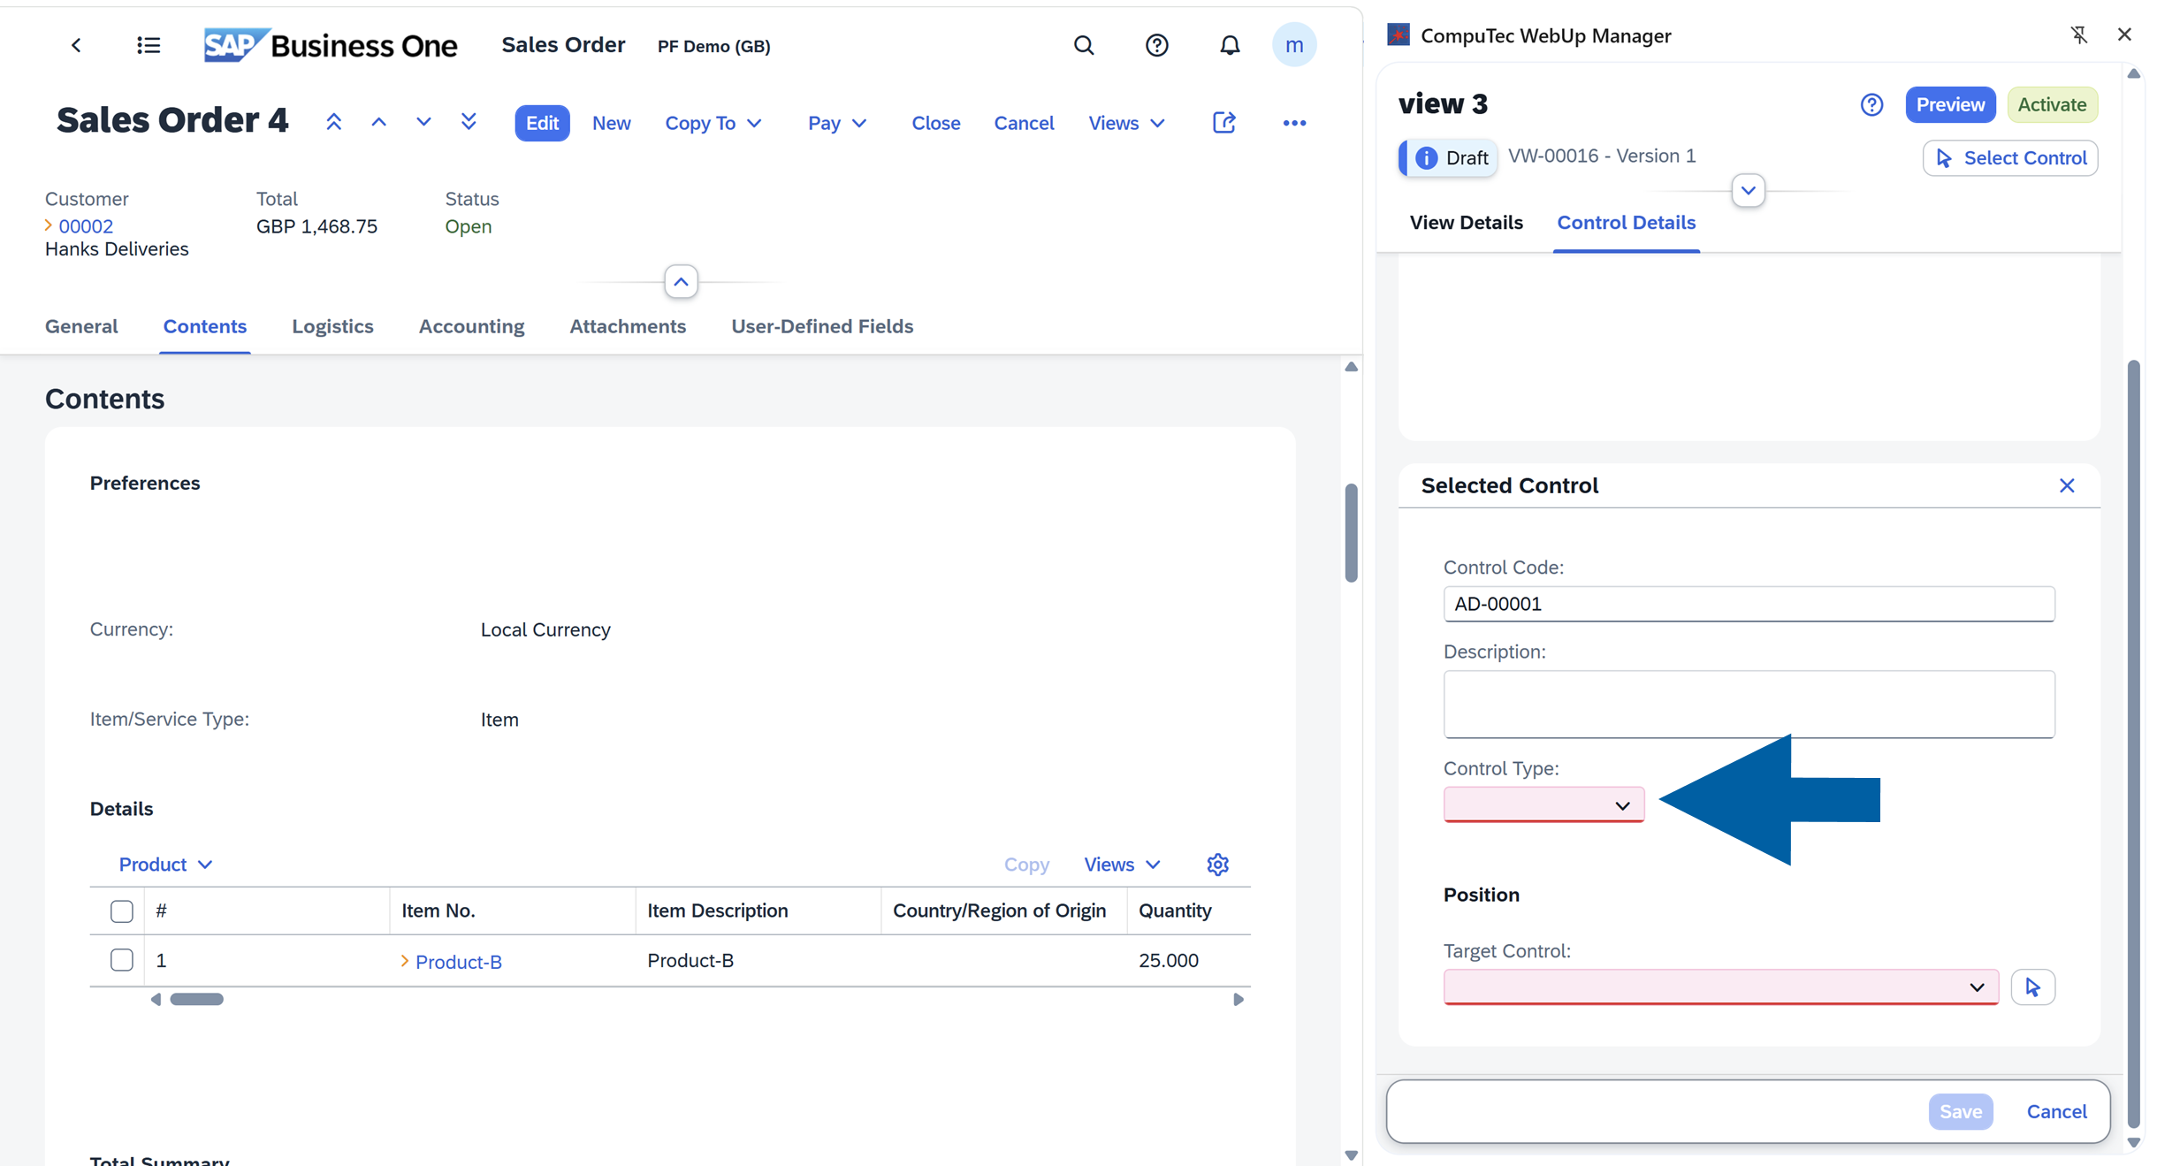Screen dimensions: 2157x1166
Task: Unpin the CompuTec WebUp Manager panel
Action: pyautogui.click(x=2079, y=34)
